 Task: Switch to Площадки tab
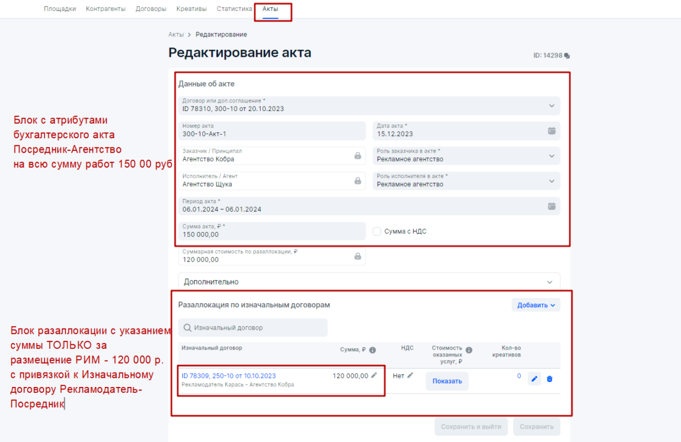point(60,9)
